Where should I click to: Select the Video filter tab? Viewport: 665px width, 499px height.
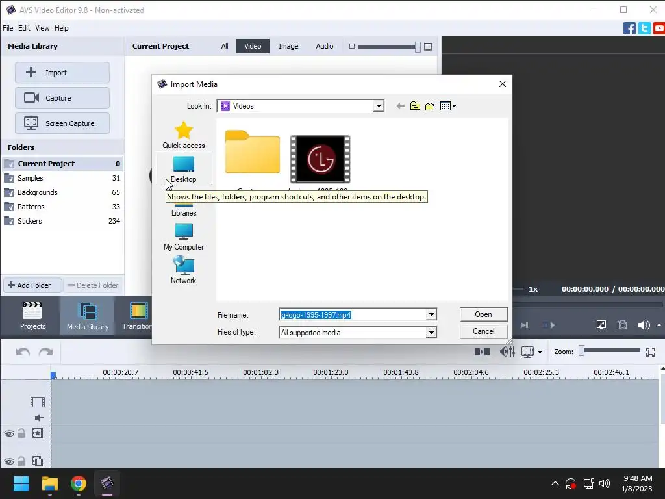pos(253,46)
